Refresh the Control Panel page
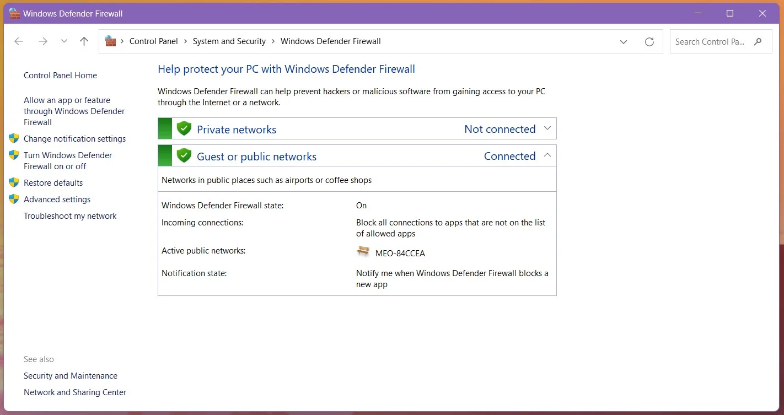The width and height of the screenshot is (784, 415). [x=649, y=42]
